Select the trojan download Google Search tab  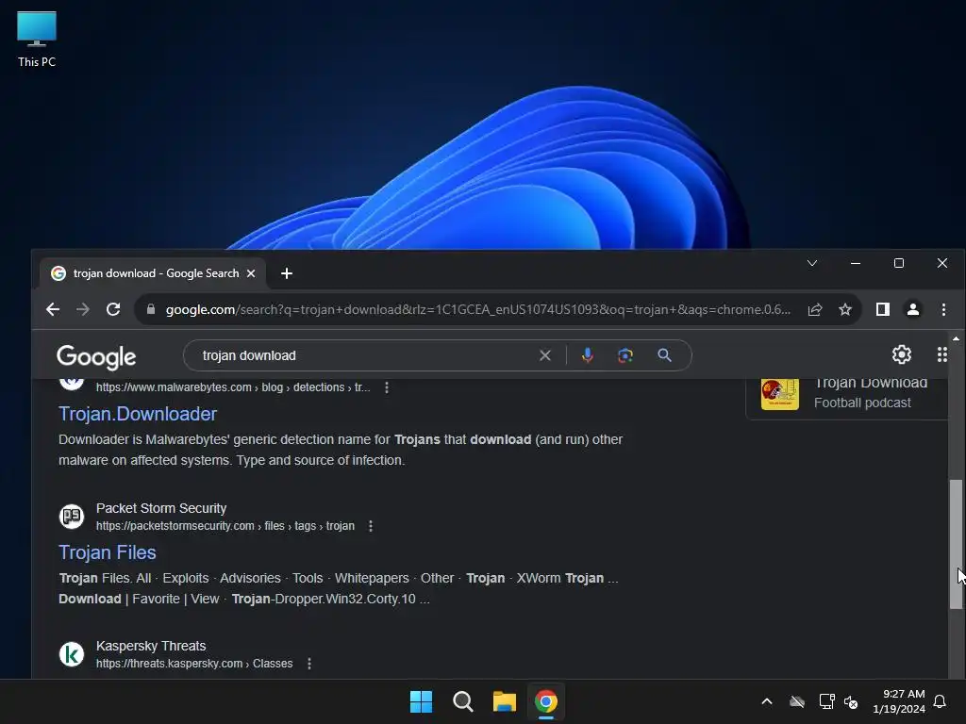click(x=153, y=273)
